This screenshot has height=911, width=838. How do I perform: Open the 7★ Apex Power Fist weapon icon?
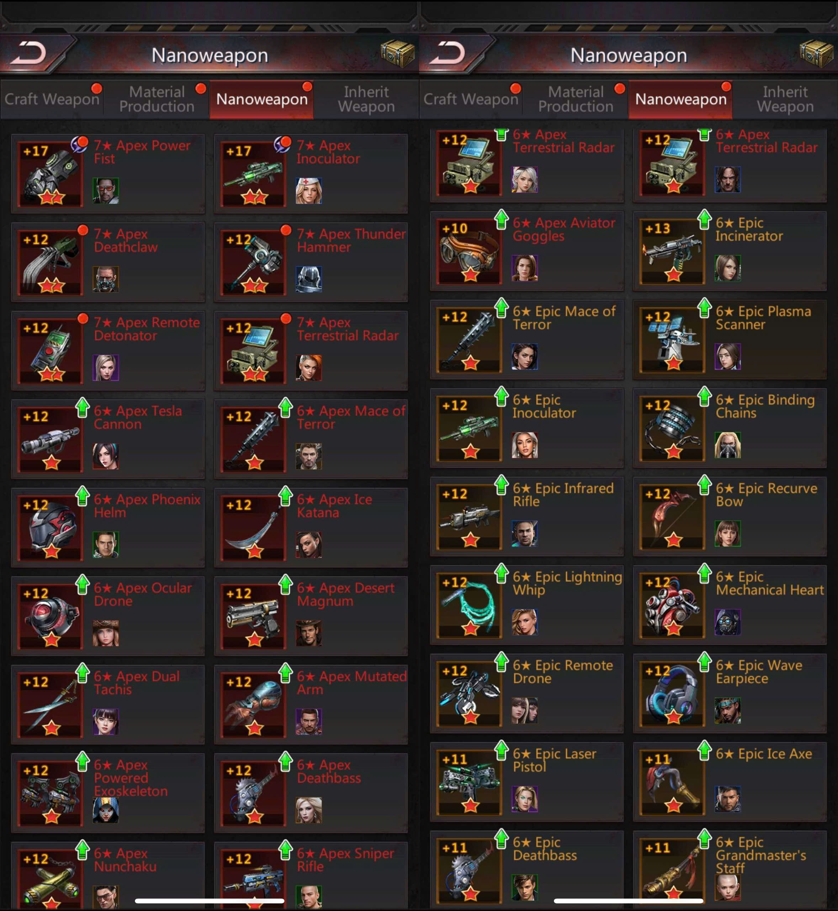click(x=51, y=174)
